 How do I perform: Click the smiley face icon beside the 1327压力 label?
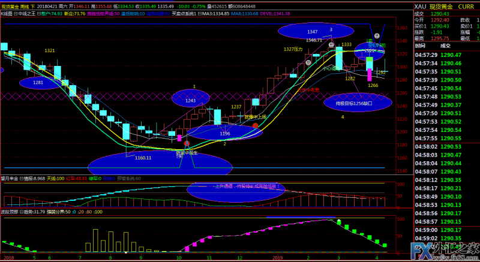tap(308, 62)
